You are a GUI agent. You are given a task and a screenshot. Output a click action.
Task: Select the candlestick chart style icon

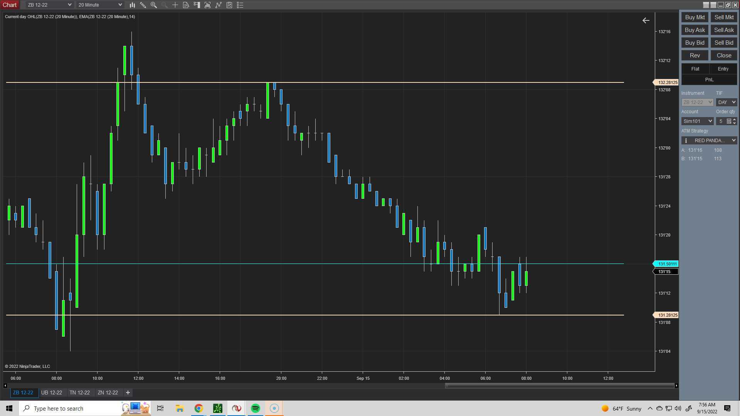tap(132, 5)
